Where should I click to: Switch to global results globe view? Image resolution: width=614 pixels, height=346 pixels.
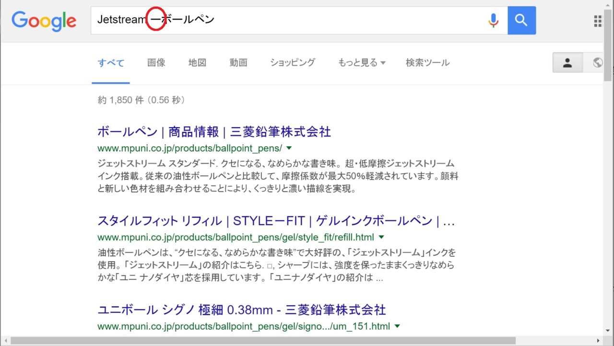pos(597,63)
